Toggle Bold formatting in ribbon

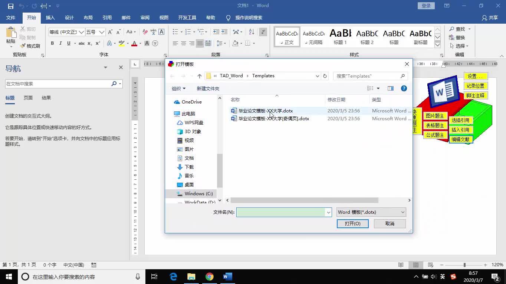point(52,43)
